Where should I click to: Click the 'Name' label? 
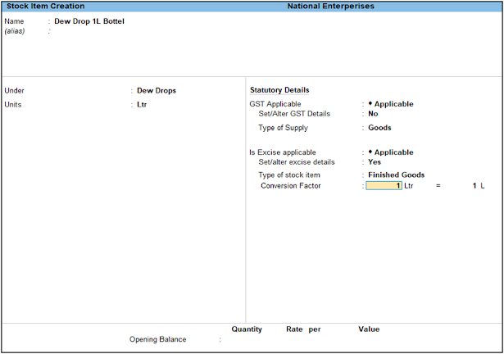point(14,21)
